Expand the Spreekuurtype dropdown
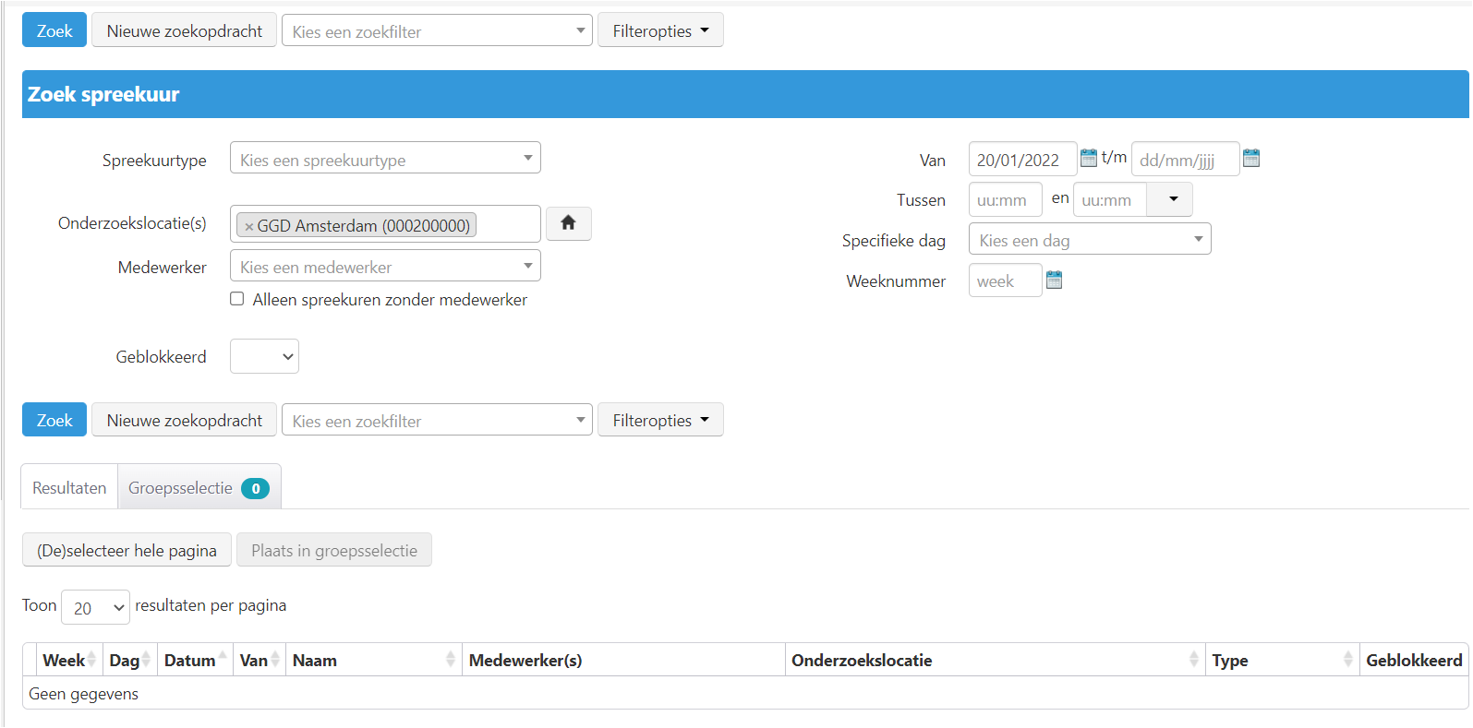 pyautogui.click(x=384, y=158)
